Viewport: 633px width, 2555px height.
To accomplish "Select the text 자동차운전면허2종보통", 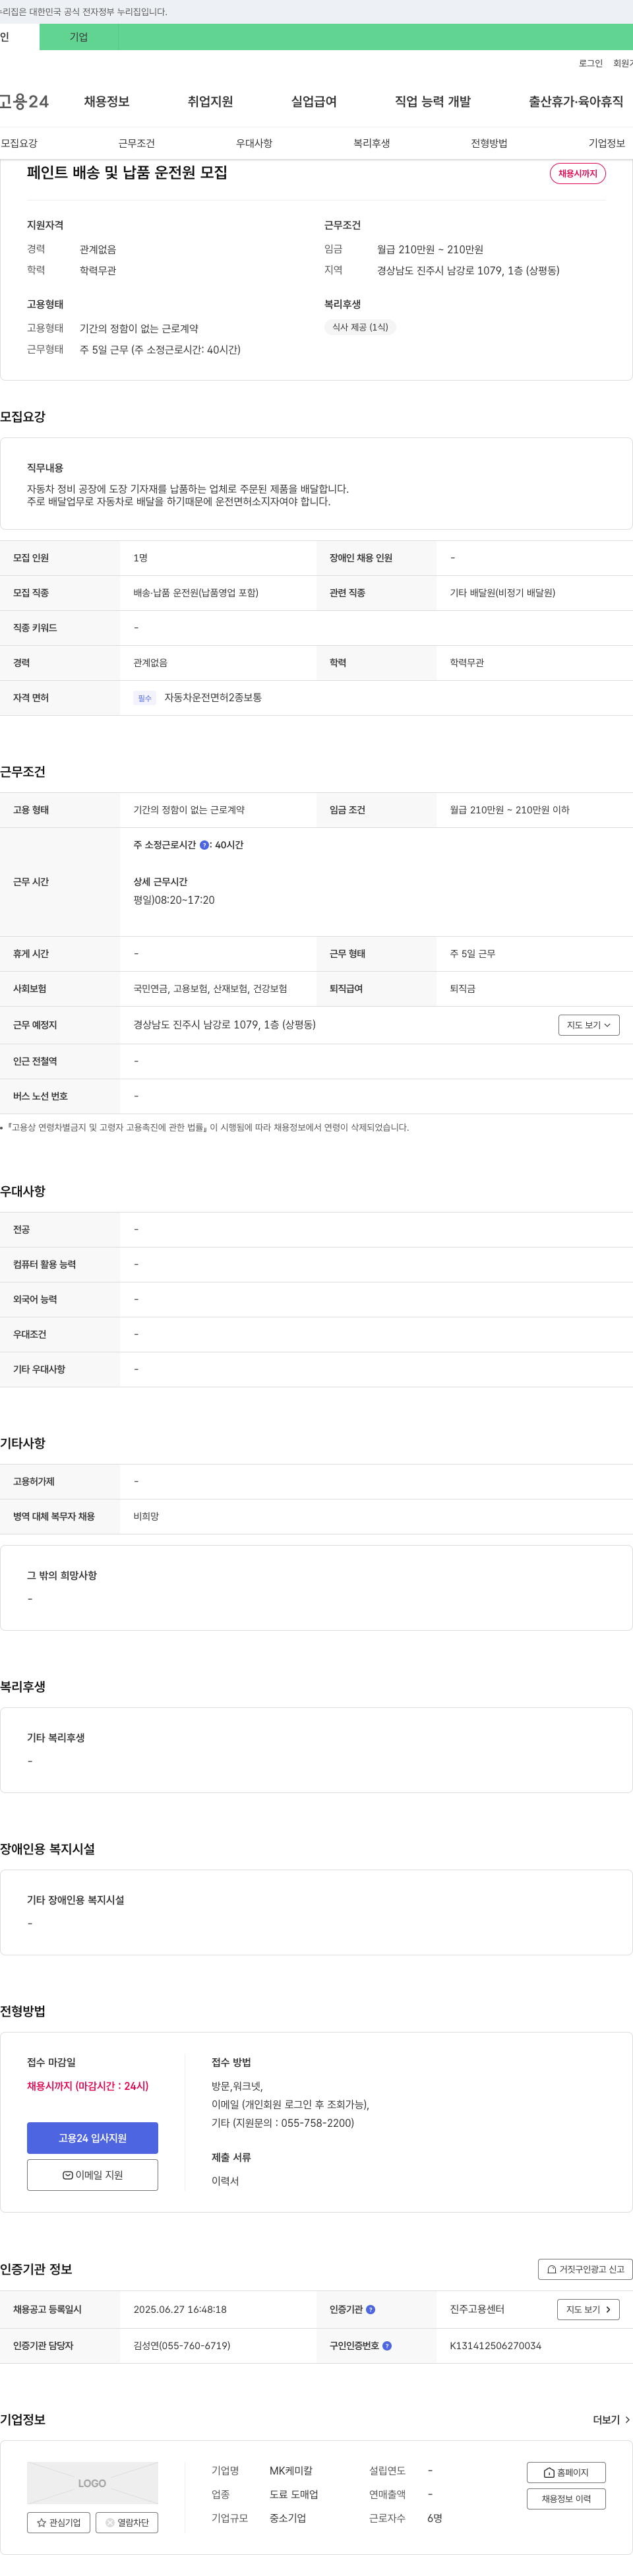I will [x=213, y=697].
